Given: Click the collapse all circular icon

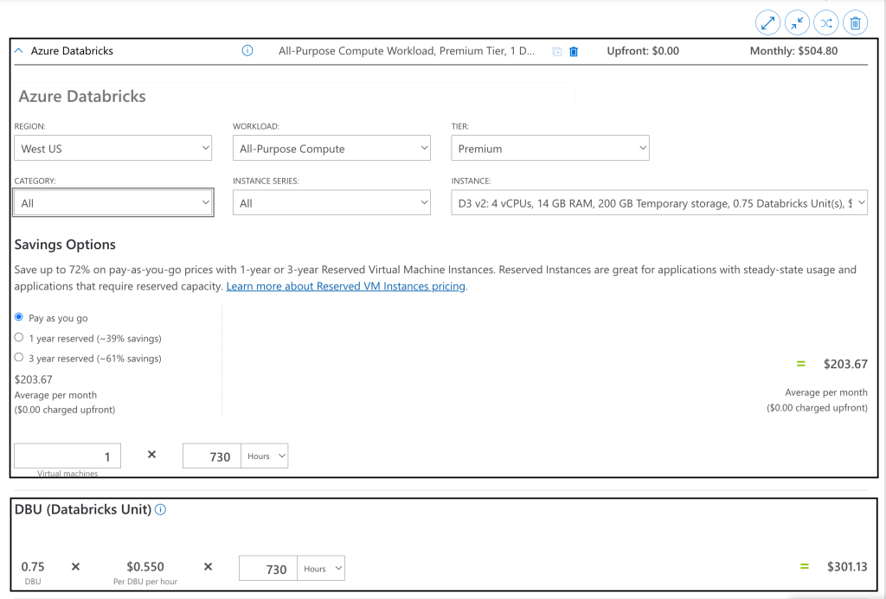Looking at the screenshot, I should click(x=796, y=22).
